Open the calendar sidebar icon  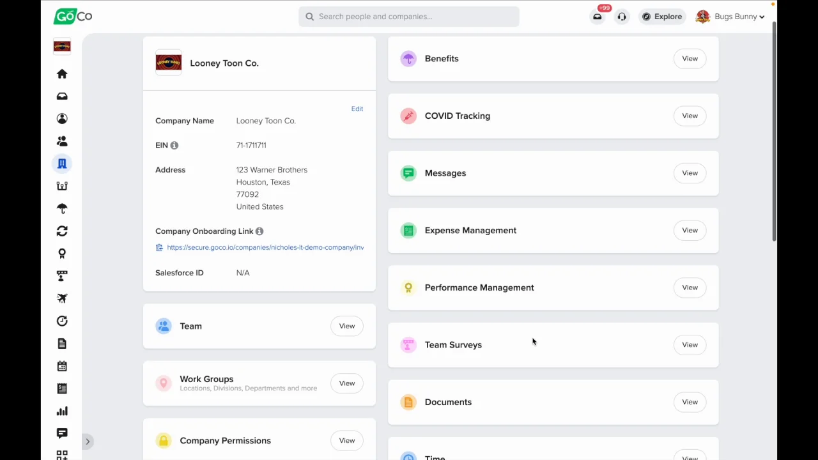[62, 366]
